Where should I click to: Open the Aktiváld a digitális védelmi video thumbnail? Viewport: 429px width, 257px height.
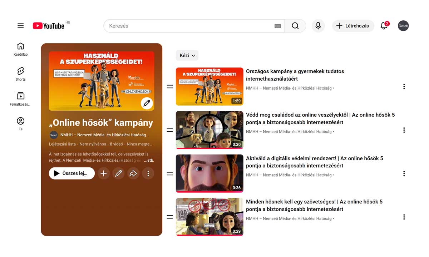[x=209, y=173]
